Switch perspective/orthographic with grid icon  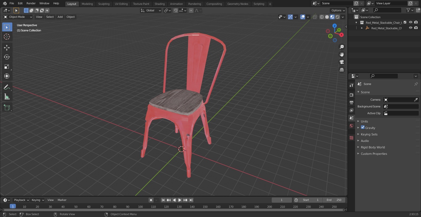[341, 70]
